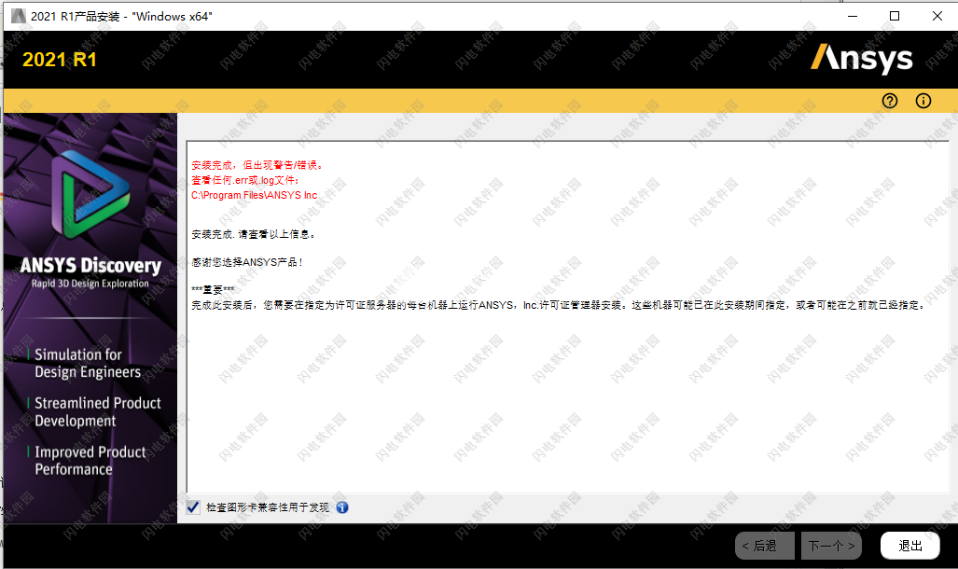Click the text 感谢您选择ANSYS产品!
Screen dimensions: 958x569
click(x=247, y=262)
